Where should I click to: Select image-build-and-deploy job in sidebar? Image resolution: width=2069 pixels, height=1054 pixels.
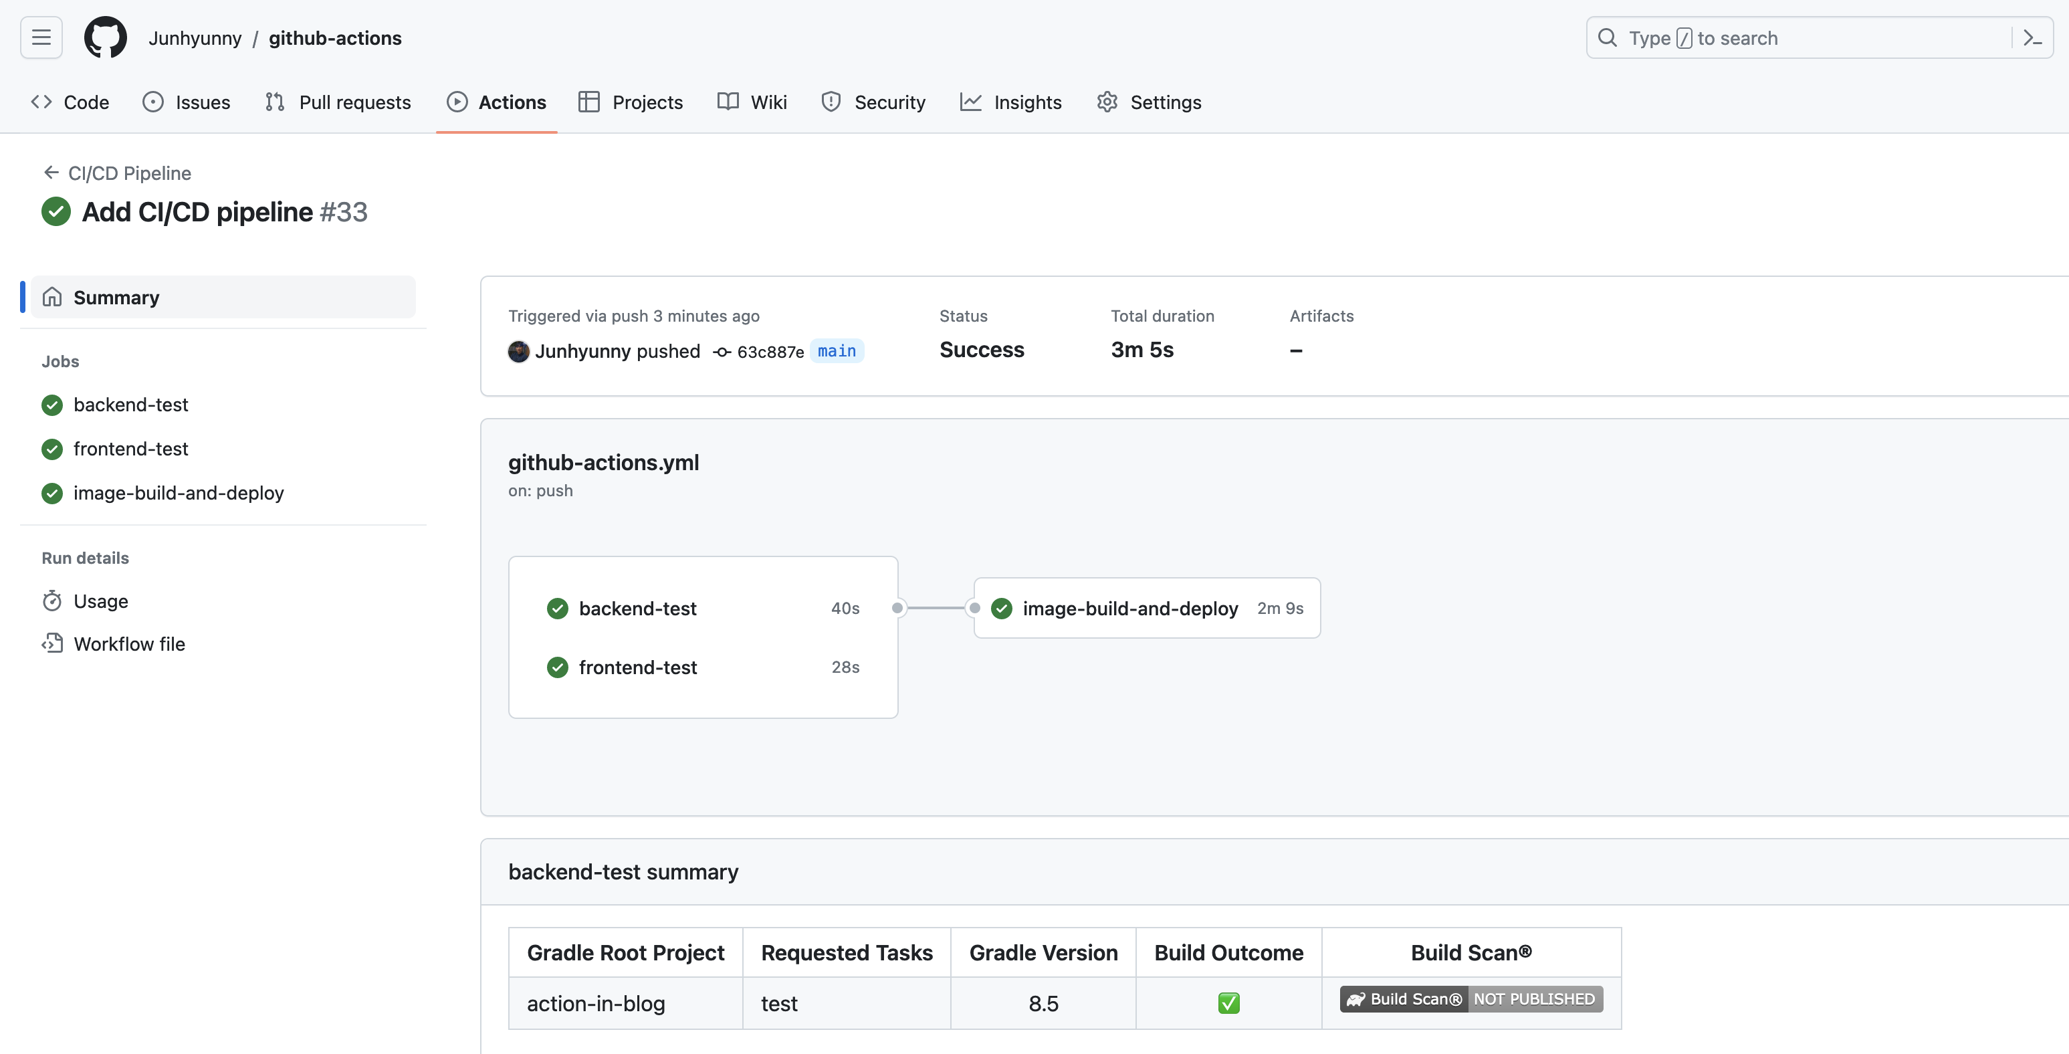click(x=179, y=494)
